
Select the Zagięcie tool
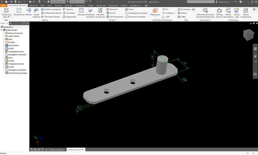pos(70,9)
